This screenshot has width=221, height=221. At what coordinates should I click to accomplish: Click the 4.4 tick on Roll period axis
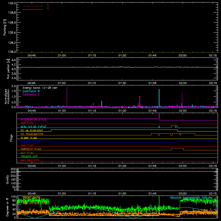[x=14, y=60]
